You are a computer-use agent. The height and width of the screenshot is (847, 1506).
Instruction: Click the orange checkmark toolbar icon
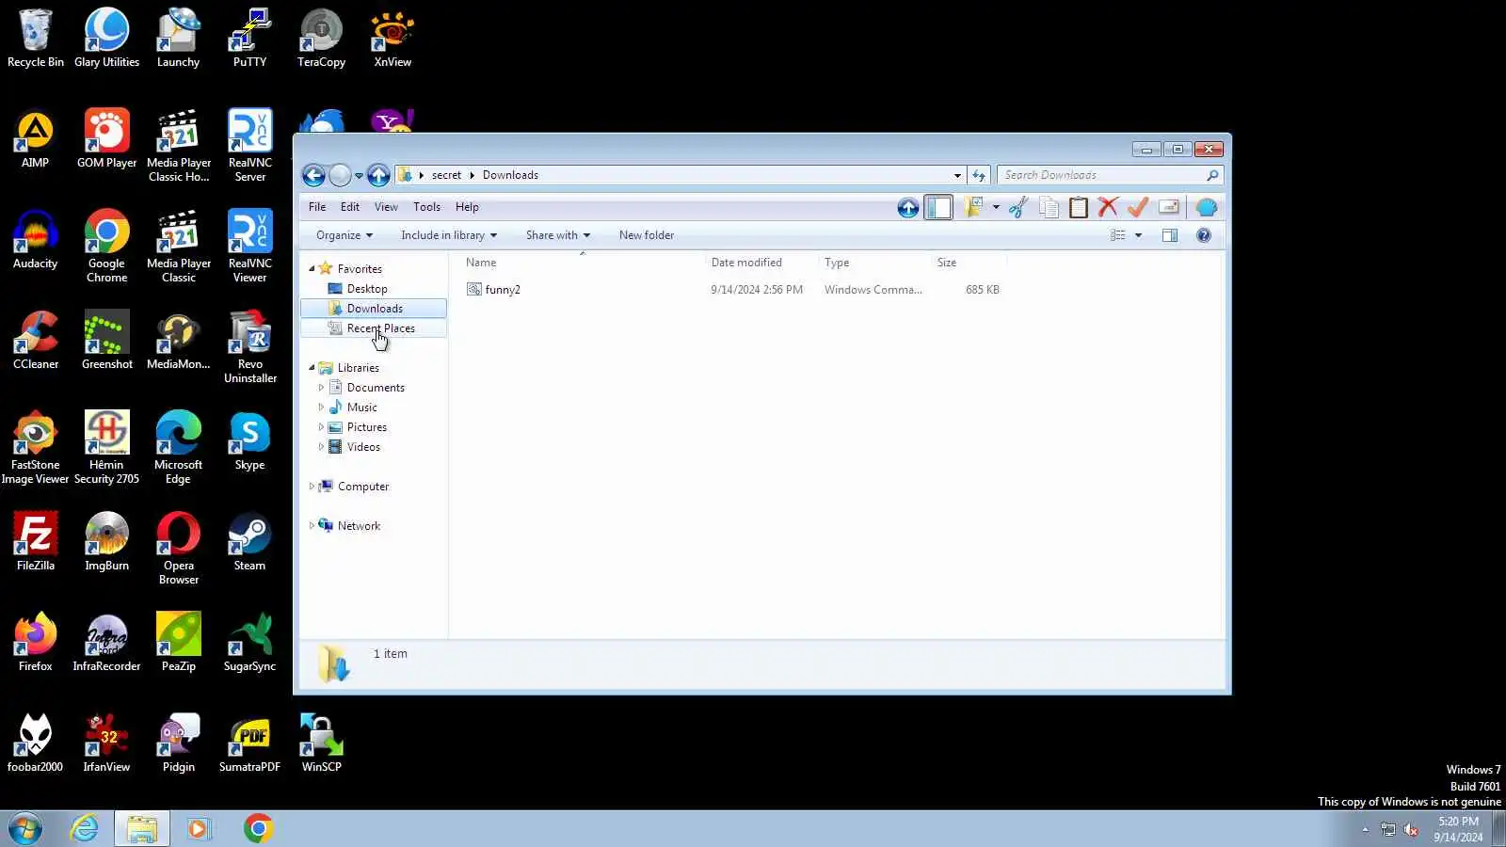pos(1138,208)
